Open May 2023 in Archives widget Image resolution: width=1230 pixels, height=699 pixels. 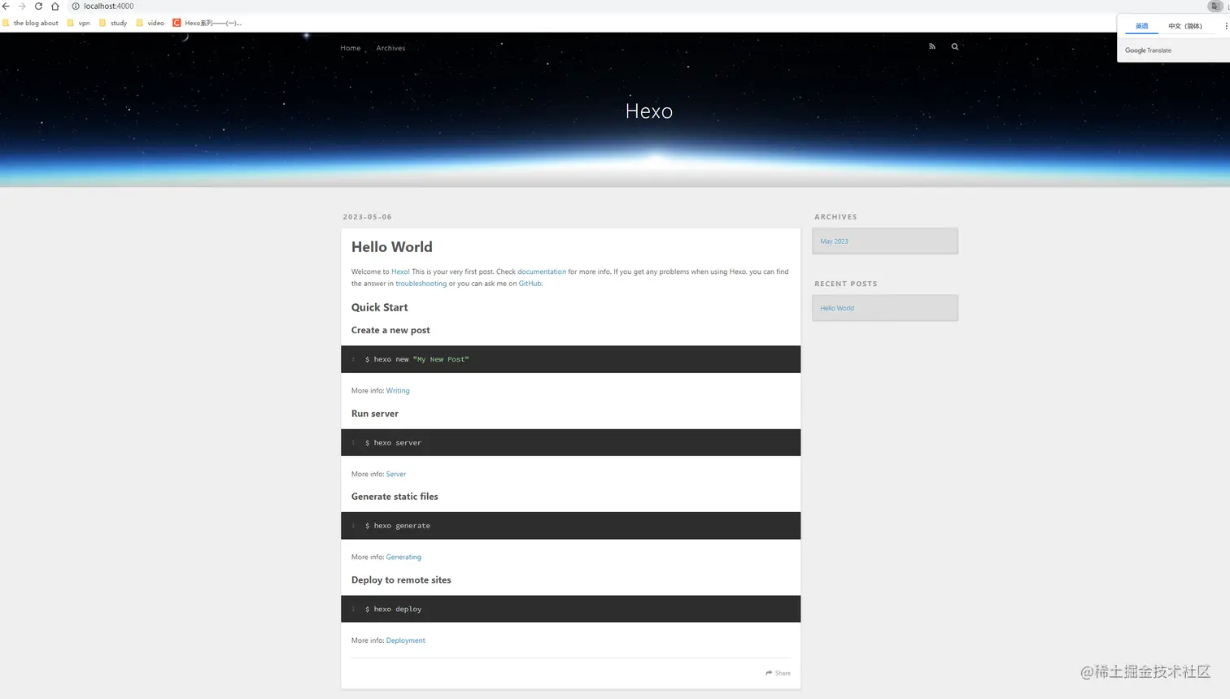click(834, 241)
